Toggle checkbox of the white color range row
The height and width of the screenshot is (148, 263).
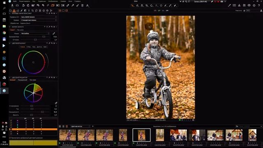tap(11, 134)
